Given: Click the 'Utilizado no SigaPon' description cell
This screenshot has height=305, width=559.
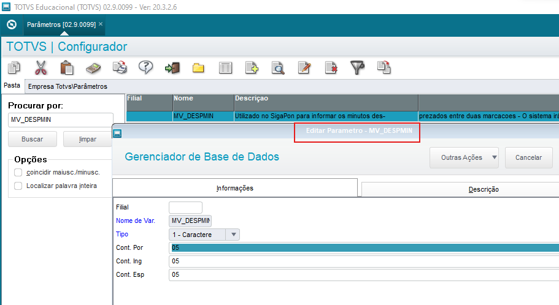Looking at the screenshot, I should (326, 116).
